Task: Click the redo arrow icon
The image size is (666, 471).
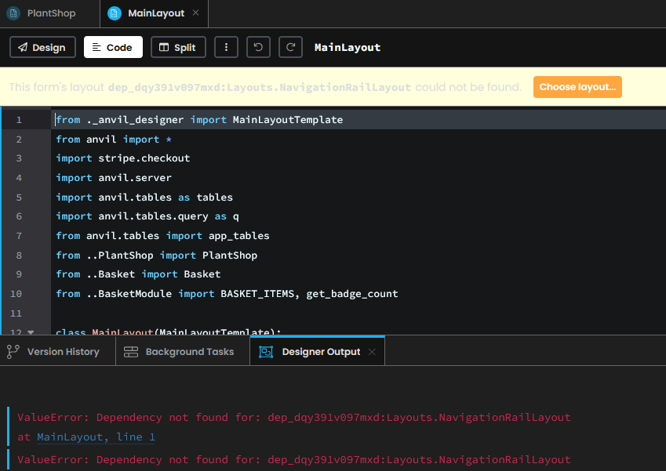Action: 290,47
